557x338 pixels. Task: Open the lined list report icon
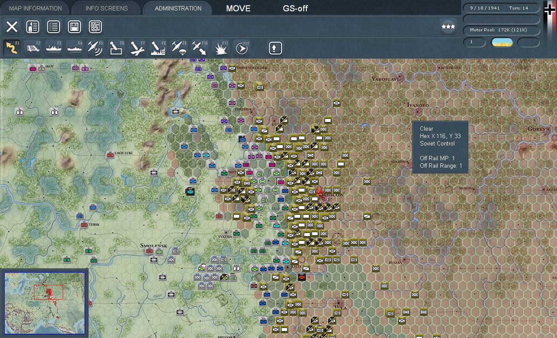click(x=54, y=27)
